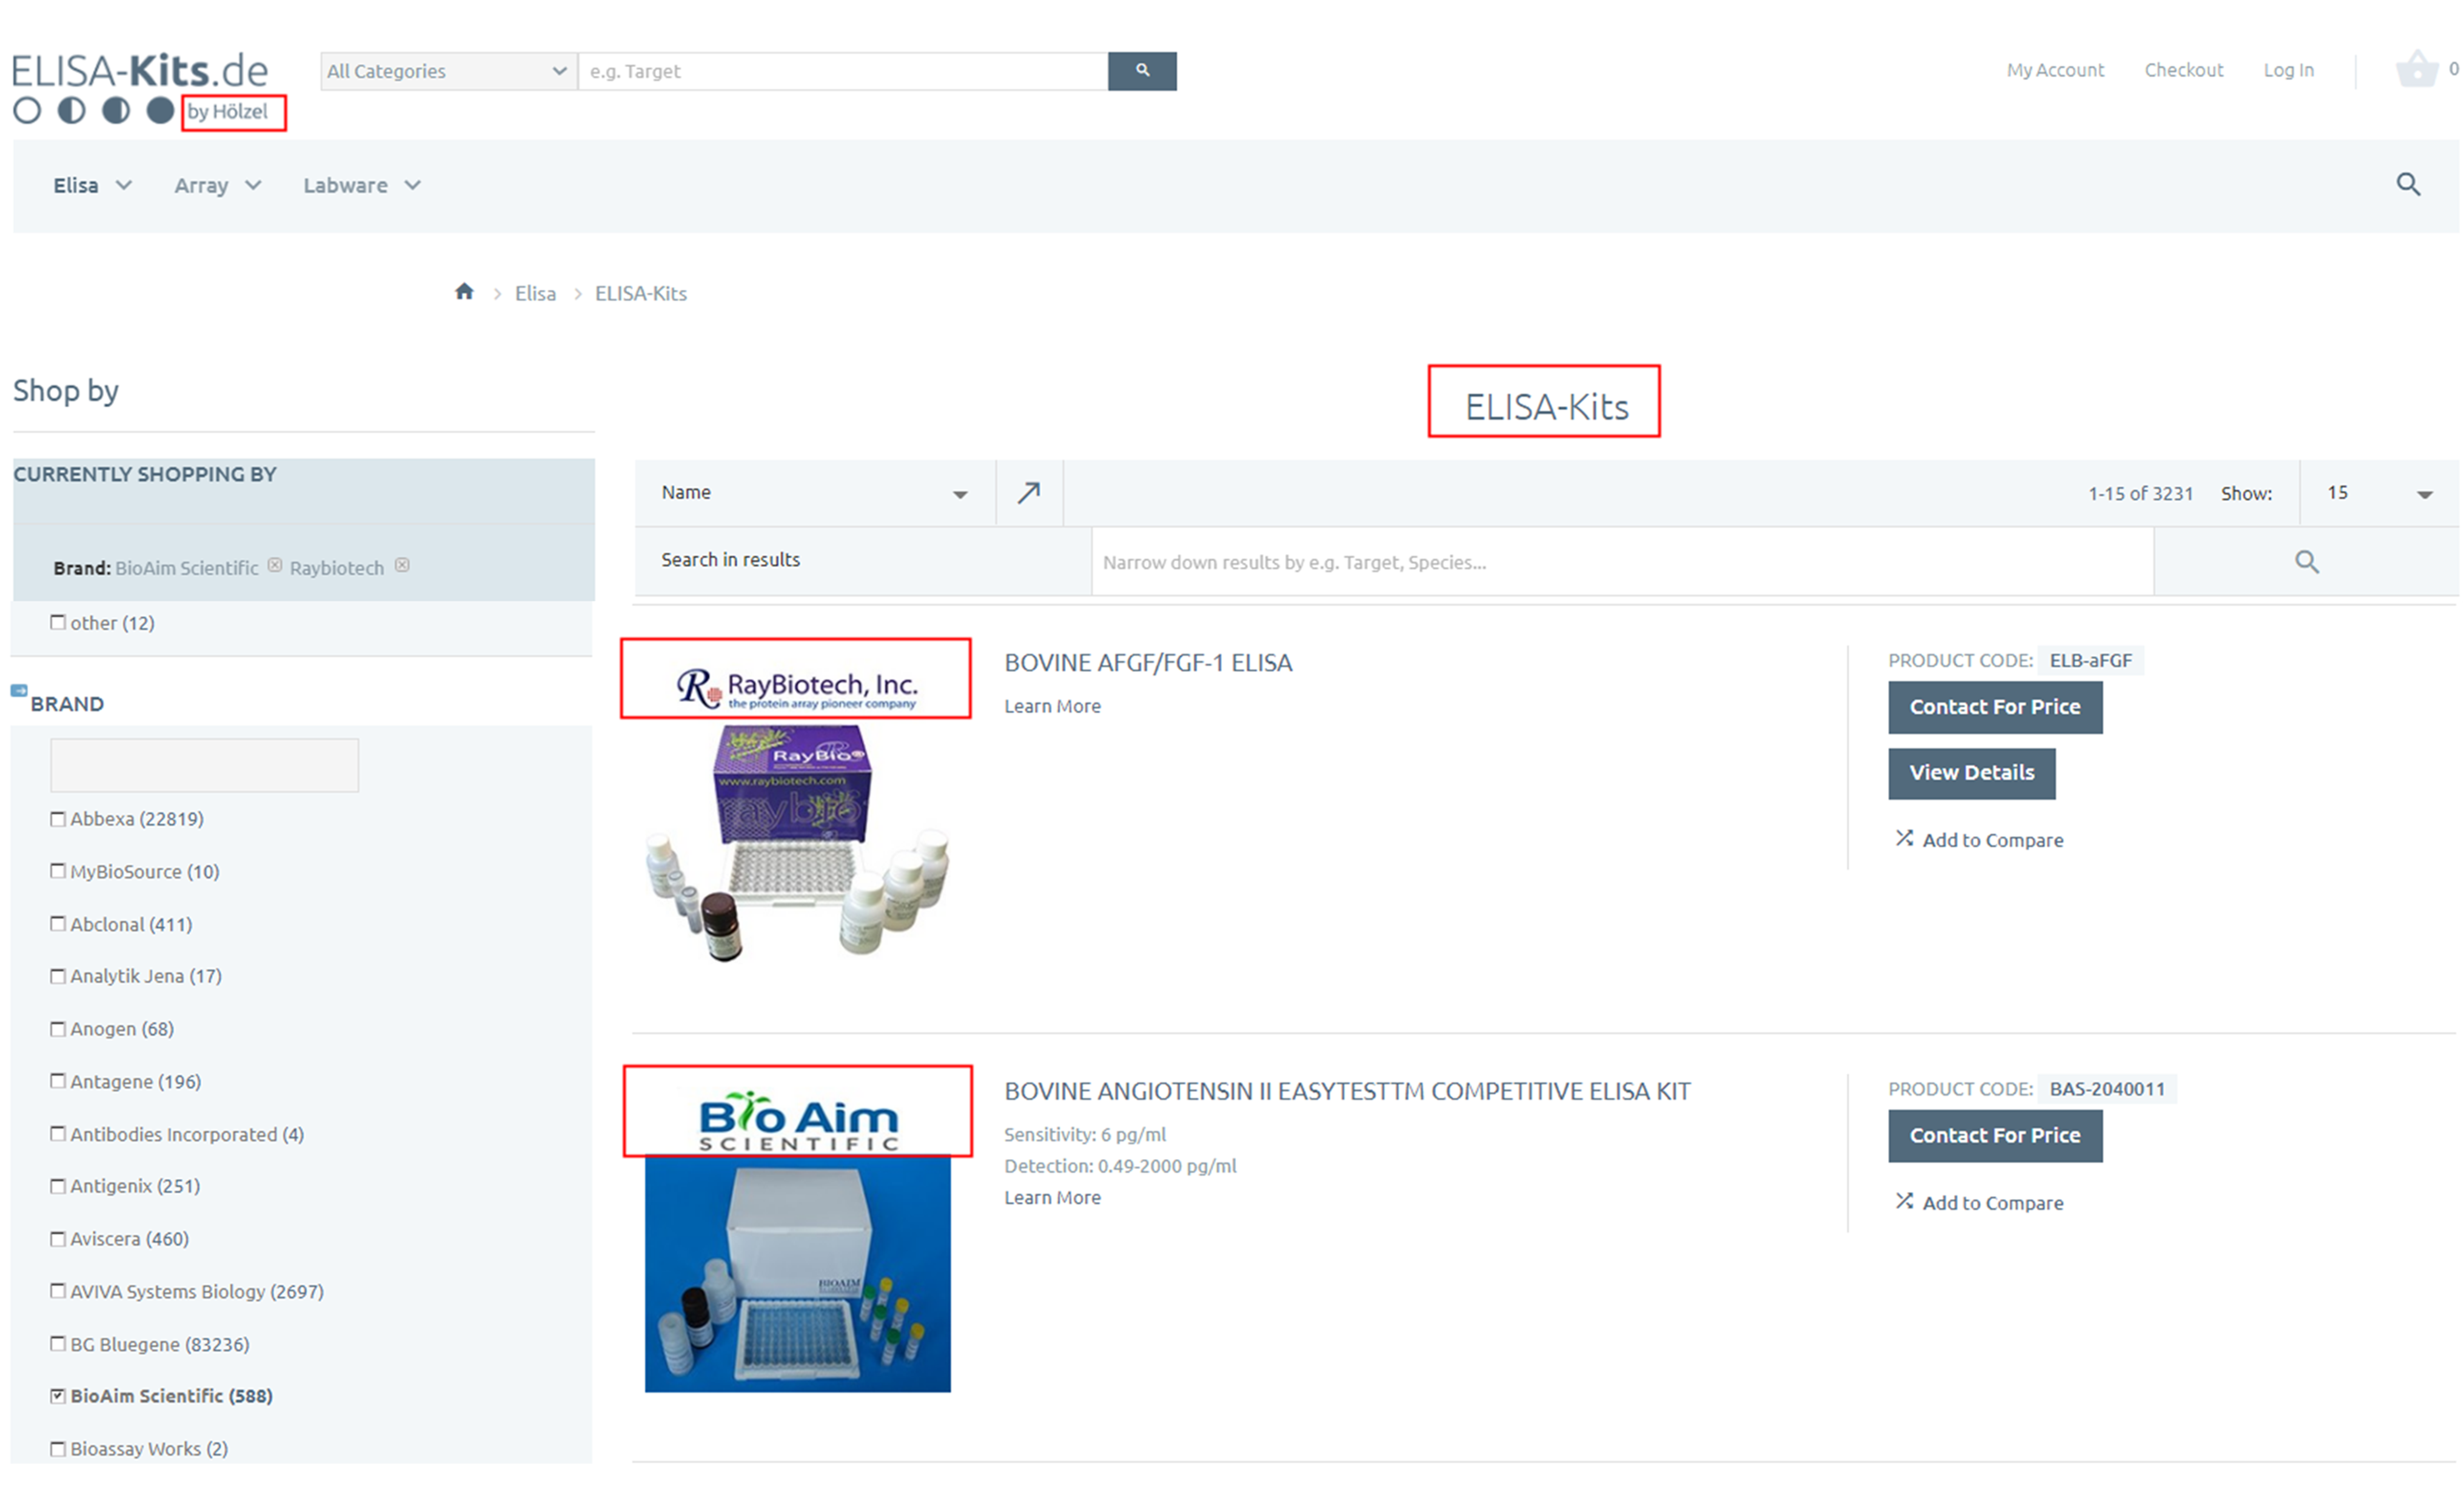Uncheck the BioAim Scientific (588) checkbox
2464x1498 pixels.
(x=58, y=1396)
